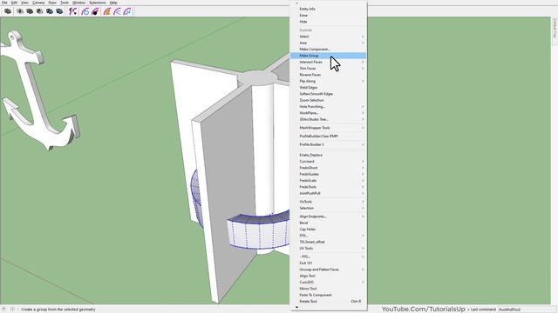558x313 pixels.
Task: Expand the FredoGuides submenu
Action: (328, 174)
